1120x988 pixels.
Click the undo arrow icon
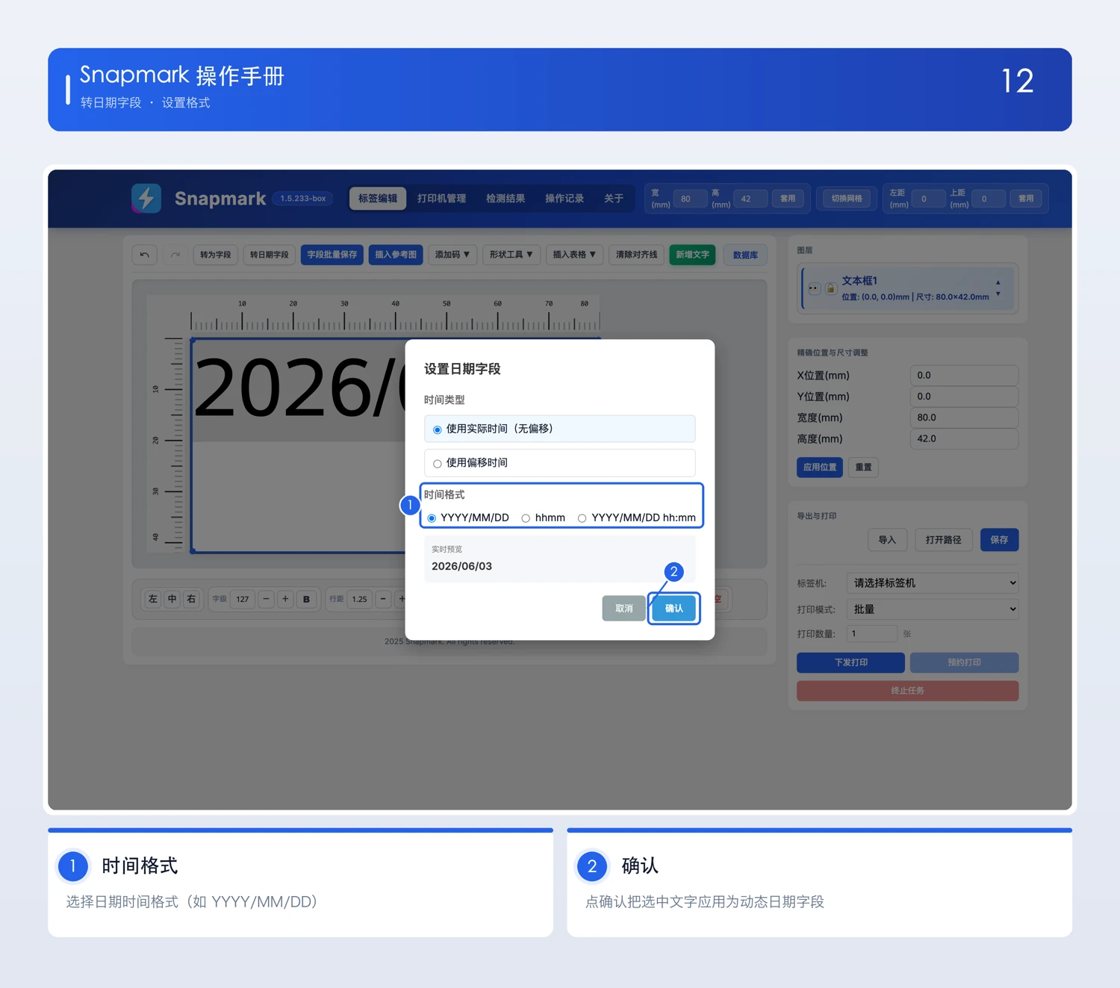pos(145,255)
